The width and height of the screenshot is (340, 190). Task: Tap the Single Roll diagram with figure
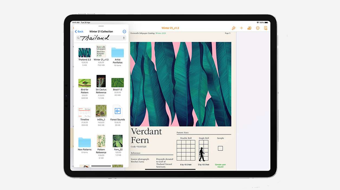coord(204,151)
